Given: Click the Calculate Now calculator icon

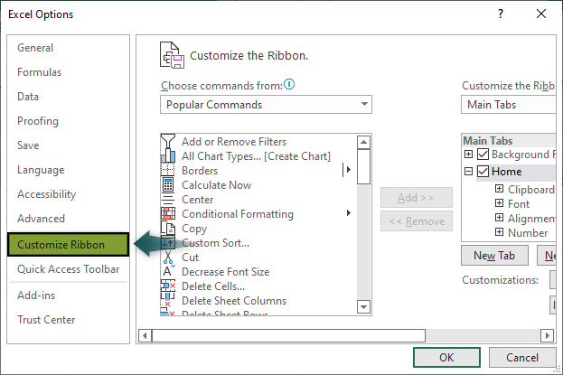Looking at the screenshot, I should 168,184.
